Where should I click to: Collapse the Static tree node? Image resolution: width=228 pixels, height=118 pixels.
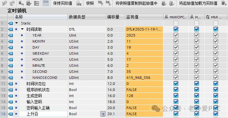point(17,23)
